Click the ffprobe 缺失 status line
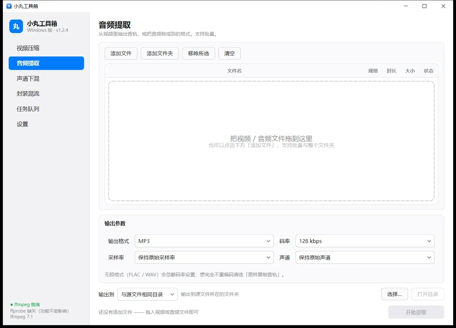Screen dimensions: 456x328 click(x=40, y=311)
